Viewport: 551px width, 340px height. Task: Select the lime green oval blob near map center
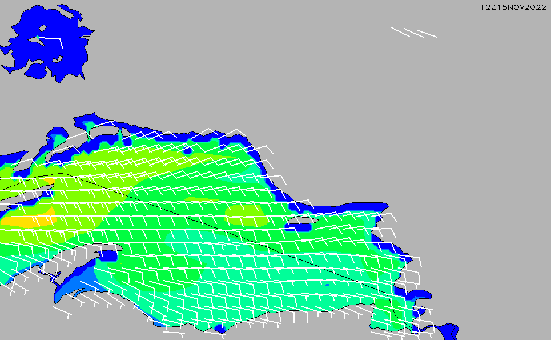click(246, 214)
